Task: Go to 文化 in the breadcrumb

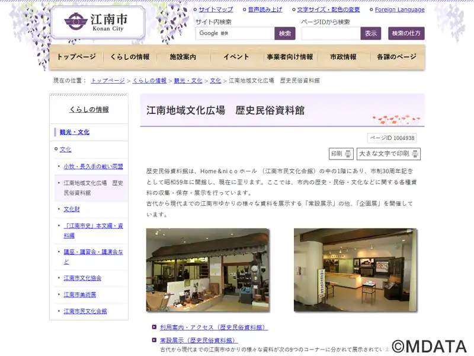Action: point(216,81)
